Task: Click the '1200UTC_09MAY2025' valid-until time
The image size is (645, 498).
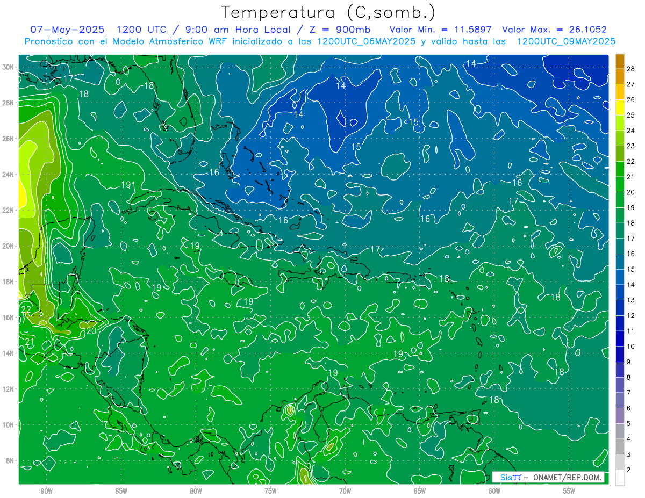Action: click(566, 41)
